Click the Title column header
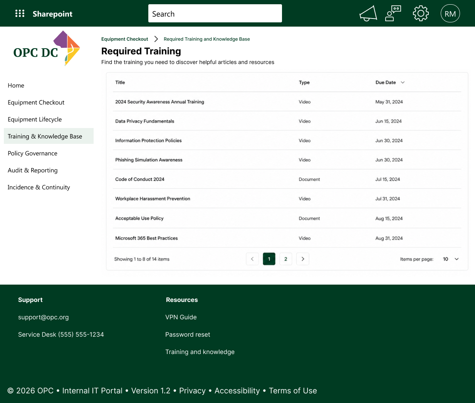This screenshot has height=403, width=475. click(x=120, y=83)
